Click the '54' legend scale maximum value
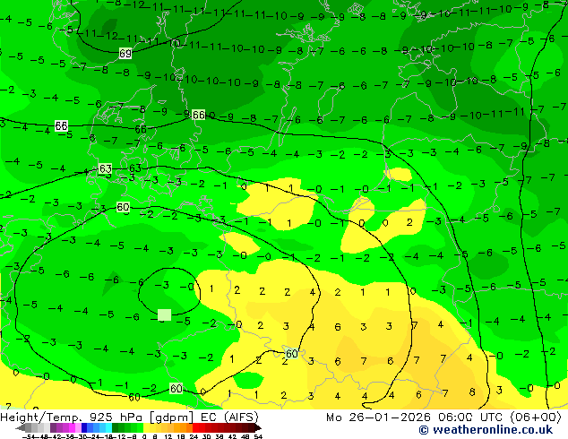This screenshot has height=439, width=568. pos(258,436)
